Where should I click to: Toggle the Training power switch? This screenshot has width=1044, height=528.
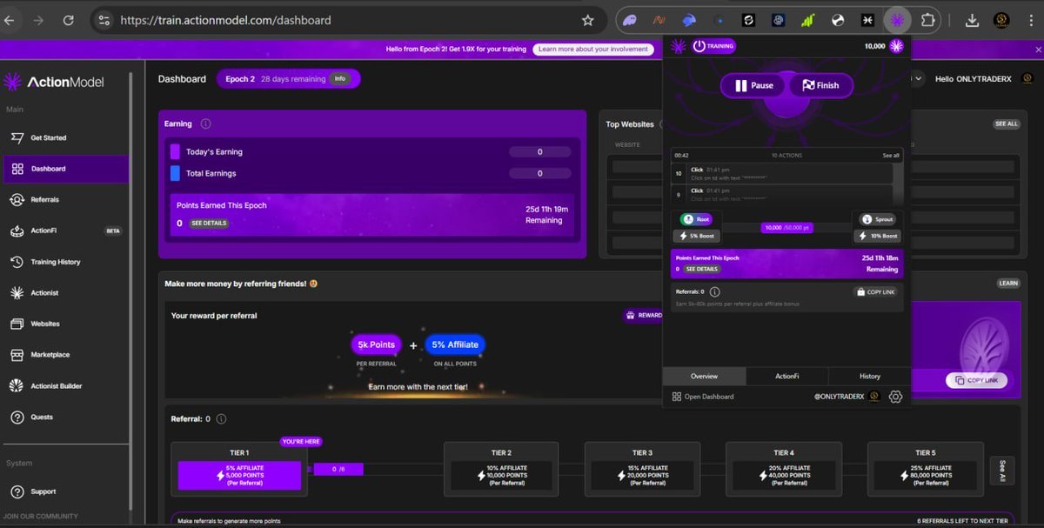pos(699,46)
